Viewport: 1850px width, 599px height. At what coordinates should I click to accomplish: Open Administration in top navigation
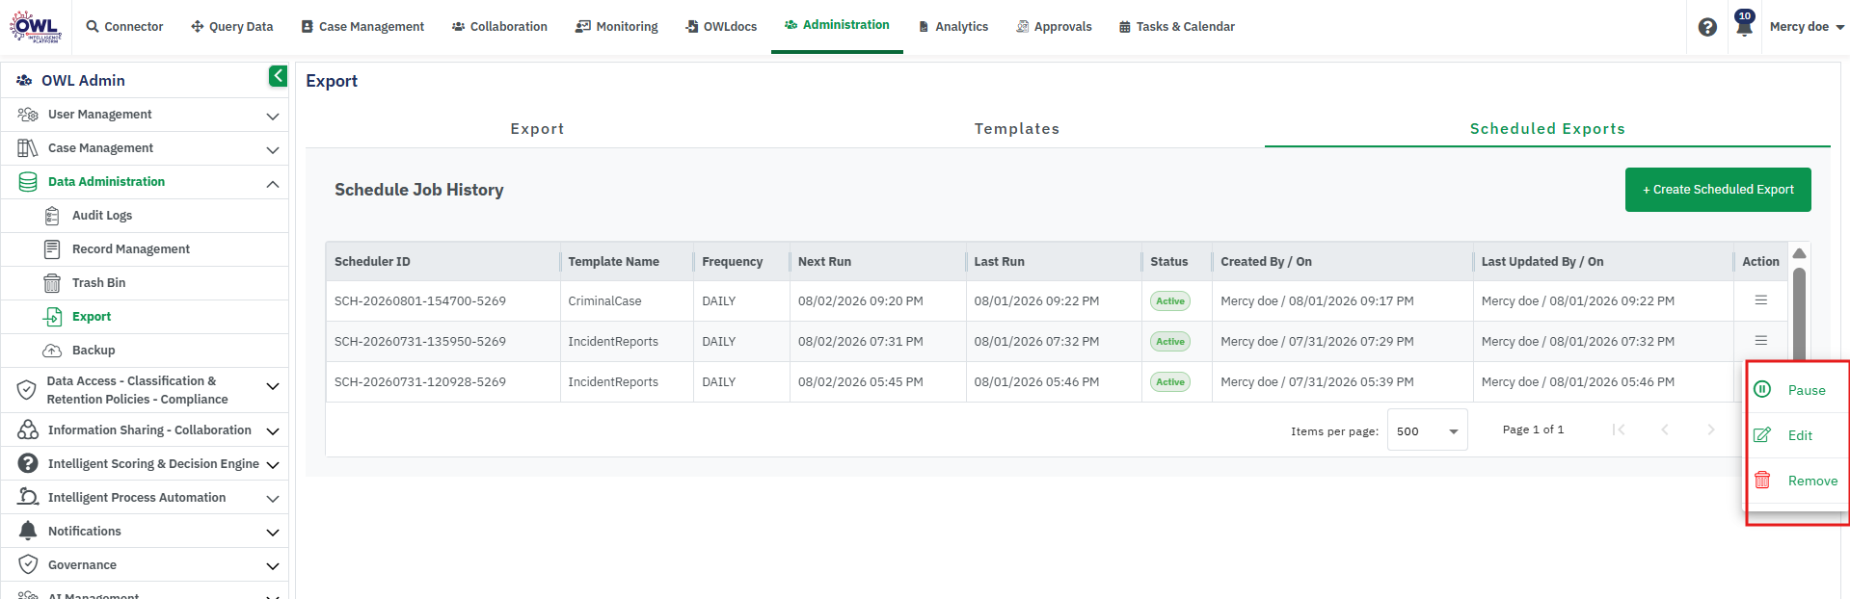tap(837, 25)
